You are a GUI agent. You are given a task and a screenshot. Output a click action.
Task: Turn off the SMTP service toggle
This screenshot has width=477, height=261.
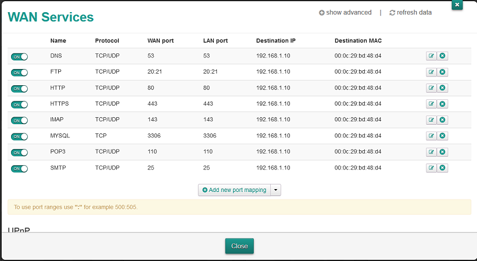19,169
